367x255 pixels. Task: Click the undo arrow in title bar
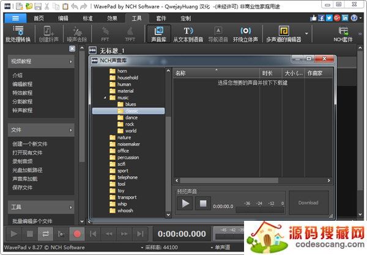coord(75,6)
